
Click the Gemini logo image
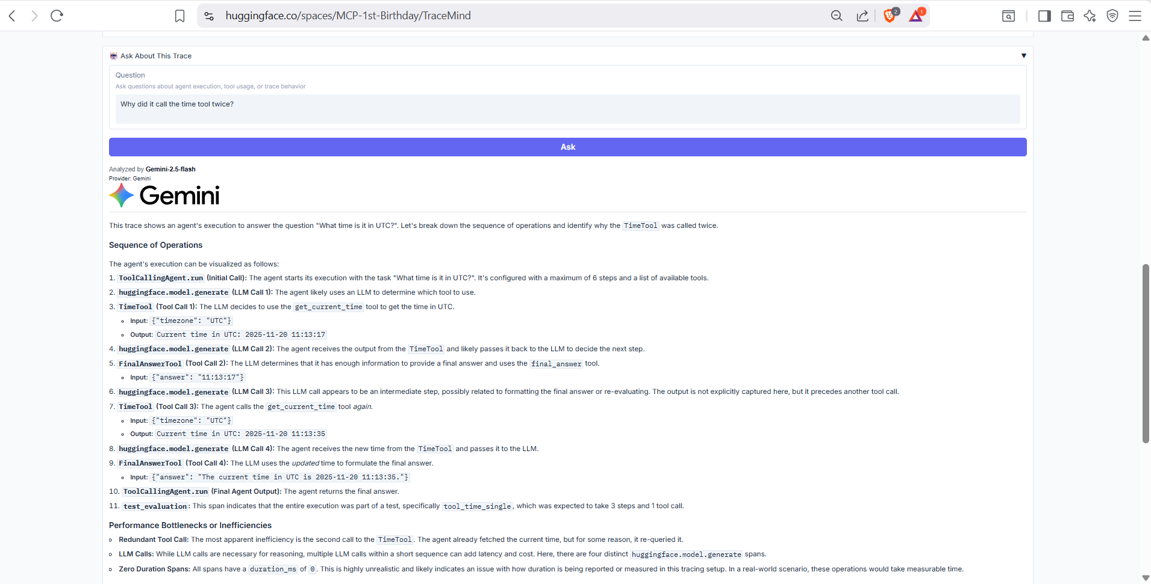164,195
